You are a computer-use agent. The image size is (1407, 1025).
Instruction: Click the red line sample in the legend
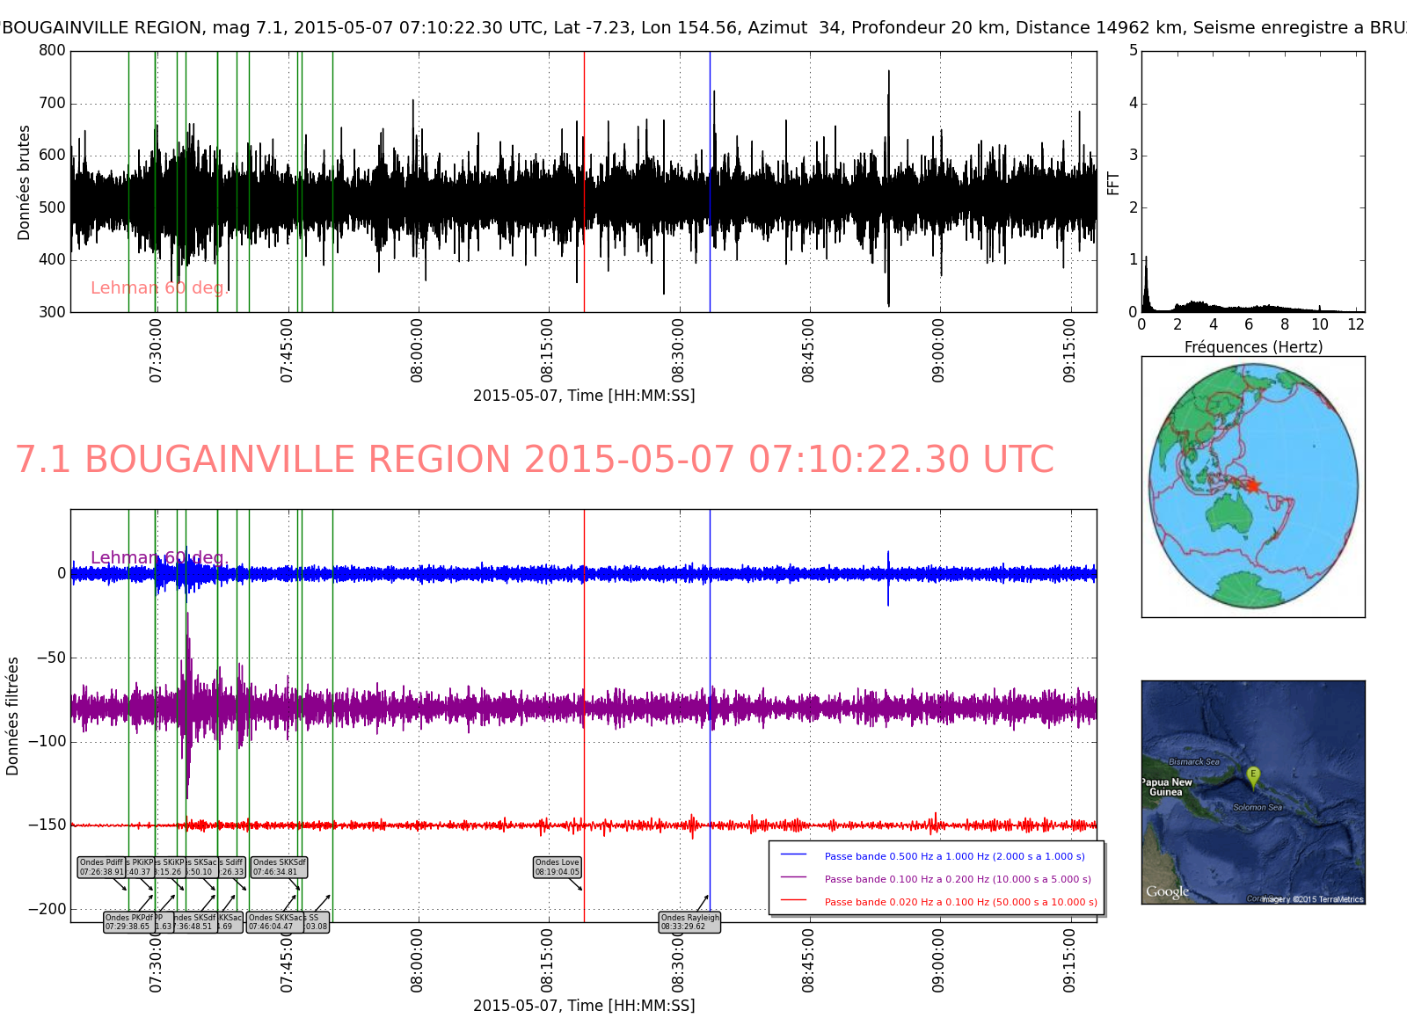pyautogui.click(x=793, y=901)
